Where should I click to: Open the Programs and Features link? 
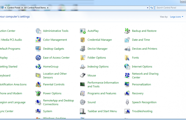[102, 93]
